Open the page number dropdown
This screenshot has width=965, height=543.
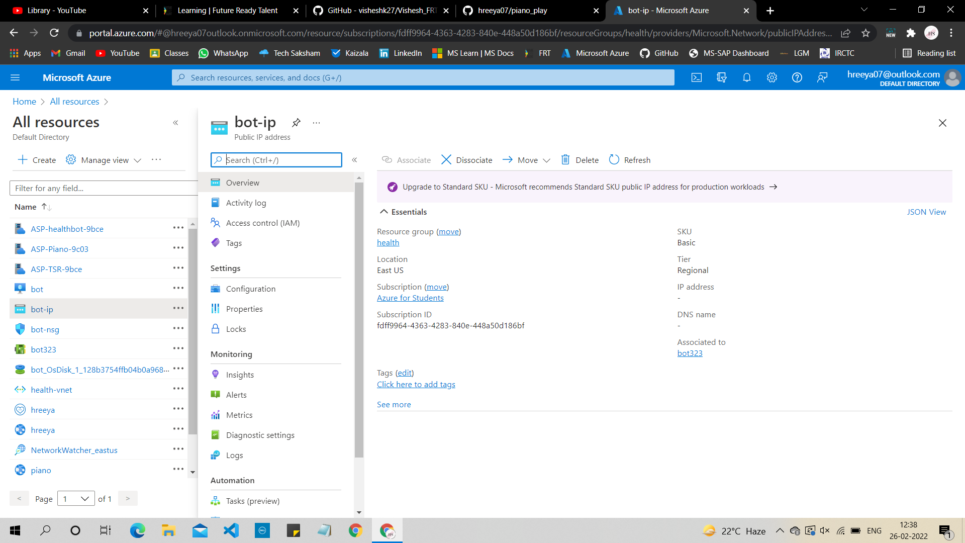point(76,498)
